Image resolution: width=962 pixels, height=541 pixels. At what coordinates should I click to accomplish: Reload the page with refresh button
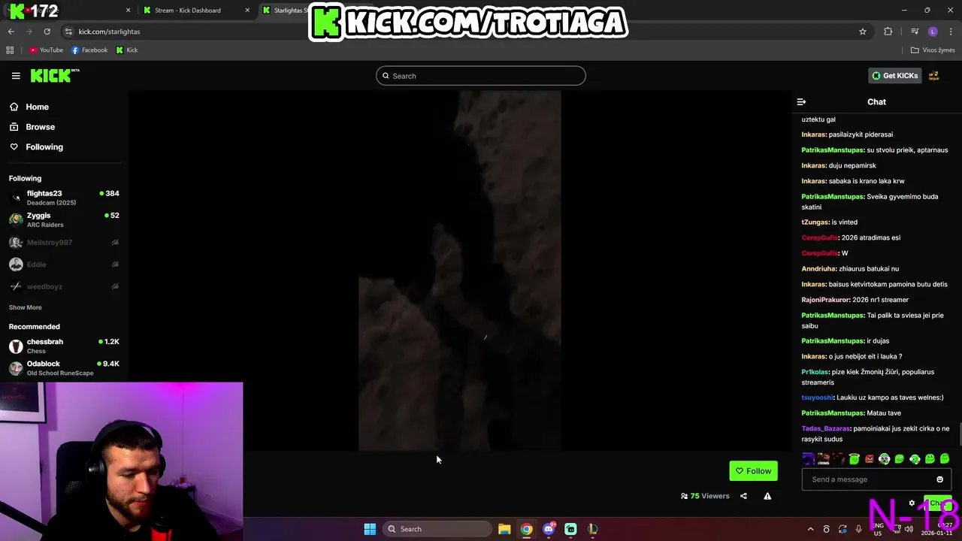click(47, 32)
